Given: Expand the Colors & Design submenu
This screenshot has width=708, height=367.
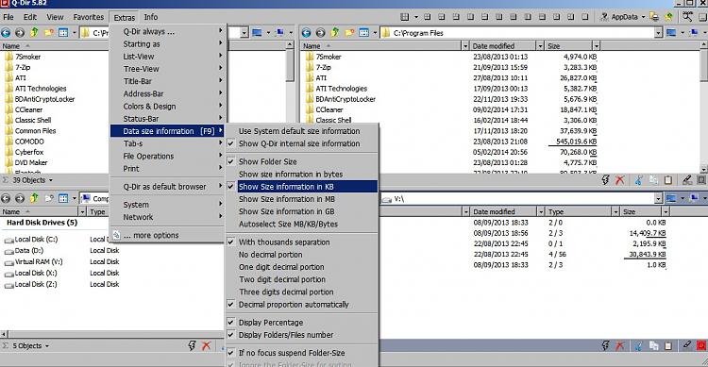Looking at the screenshot, I should [x=167, y=106].
